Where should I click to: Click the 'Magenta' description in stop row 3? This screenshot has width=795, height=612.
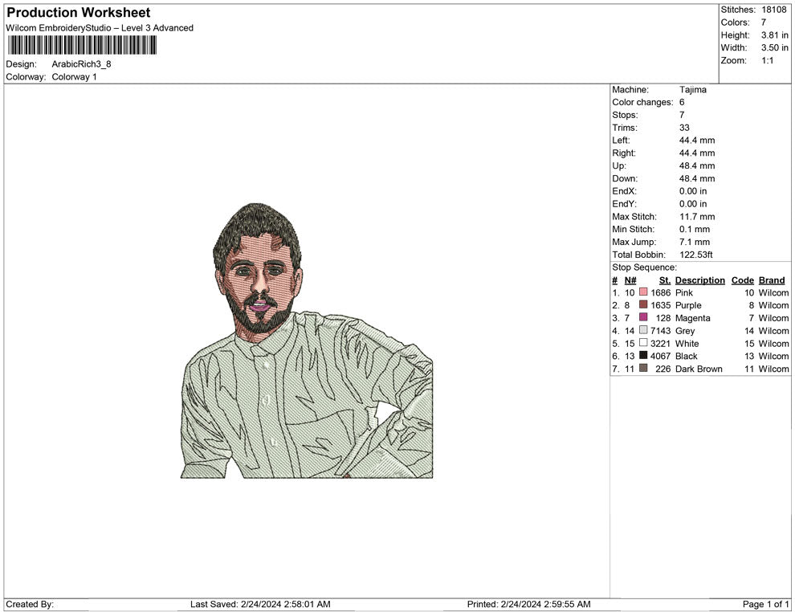[692, 318]
